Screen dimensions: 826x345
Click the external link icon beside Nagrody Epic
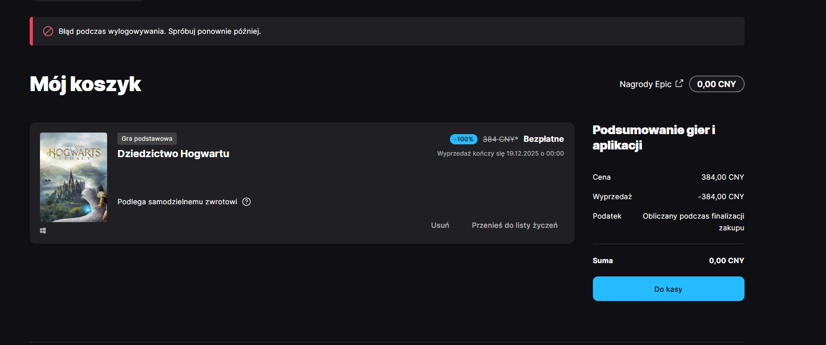679,83
